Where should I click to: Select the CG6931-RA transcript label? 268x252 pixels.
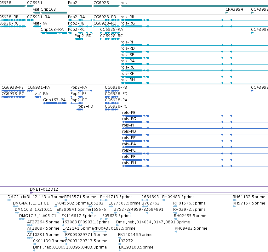(39, 17)
